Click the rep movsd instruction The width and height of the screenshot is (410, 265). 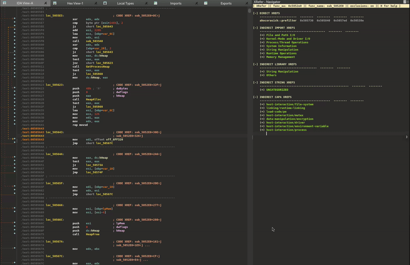click(x=80, y=125)
